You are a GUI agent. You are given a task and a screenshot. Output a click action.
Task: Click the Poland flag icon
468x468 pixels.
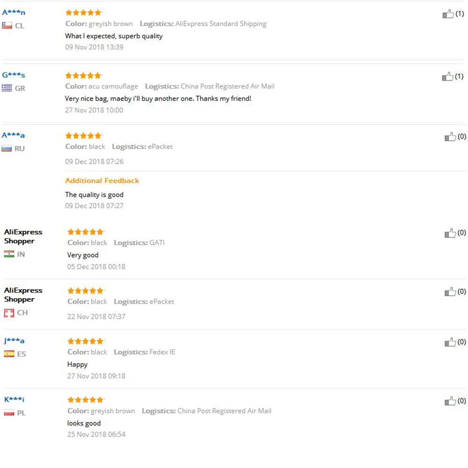(9, 413)
